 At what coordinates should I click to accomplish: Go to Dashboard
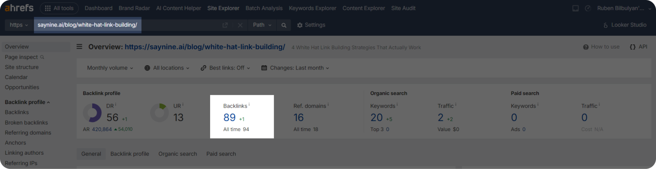pyautogui.click(x=98, y=8)
